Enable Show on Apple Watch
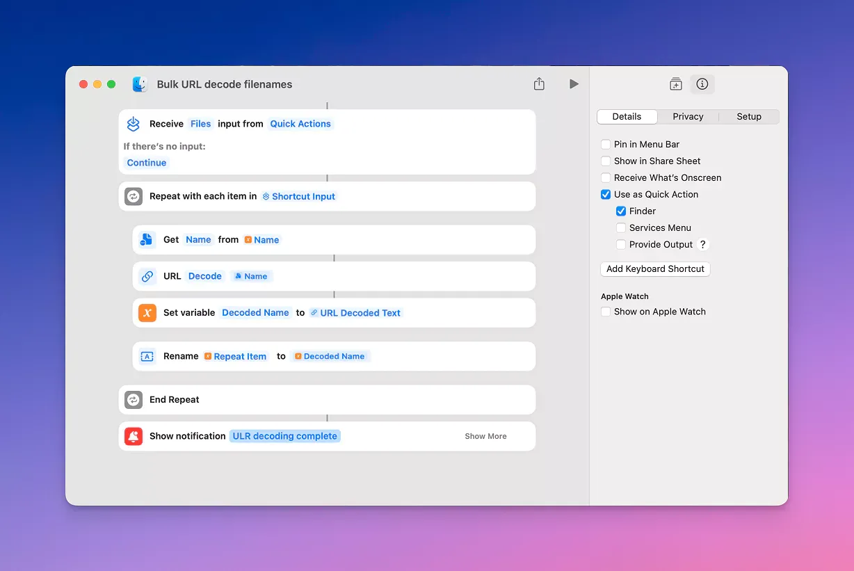Screen dimensions: 854x571 pos(606,312)
